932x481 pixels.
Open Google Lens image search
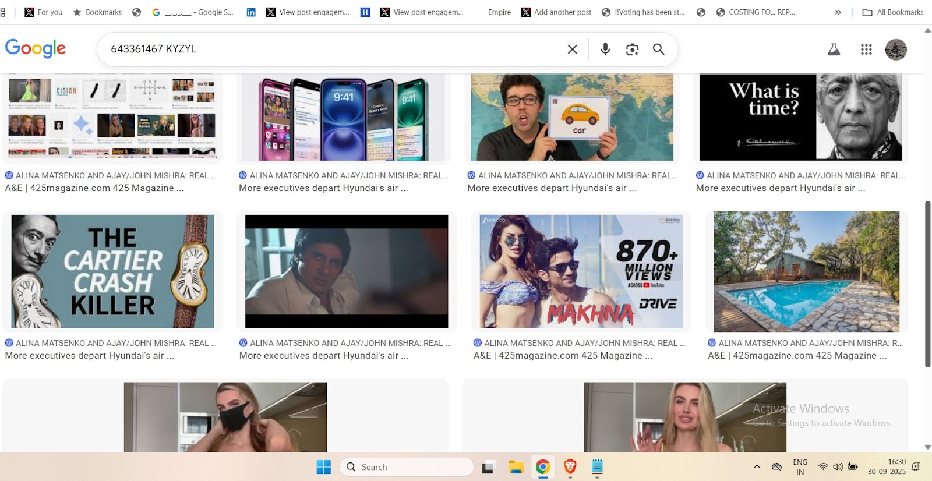pyautogui.click(x=632, y=49)
